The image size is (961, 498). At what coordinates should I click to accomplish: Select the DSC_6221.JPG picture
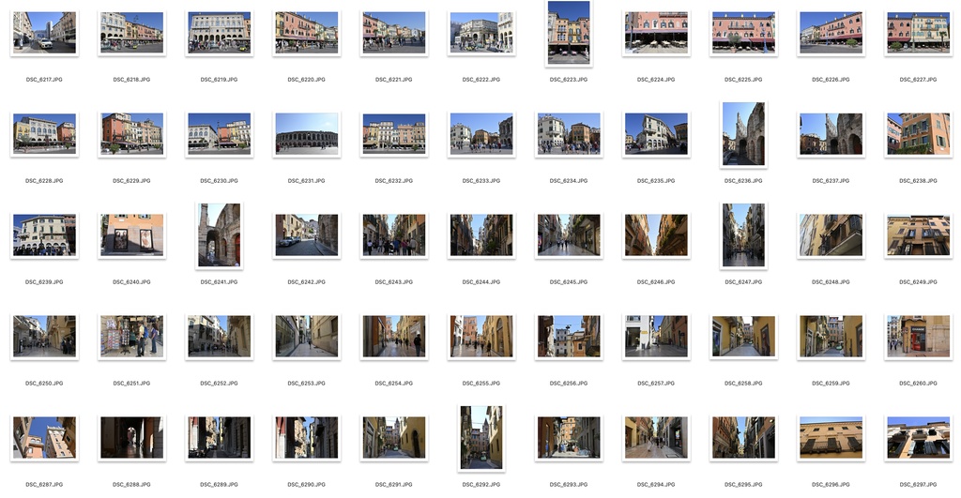(394, 33)
